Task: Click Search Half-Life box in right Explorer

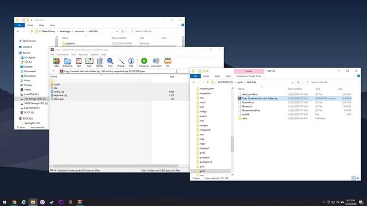Action: click(331, 82)
